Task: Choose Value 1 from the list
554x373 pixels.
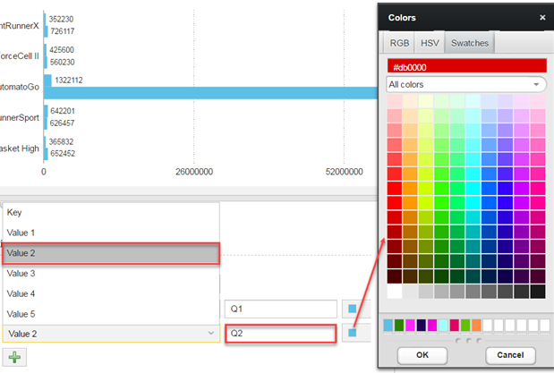Action: coord(110,233)
